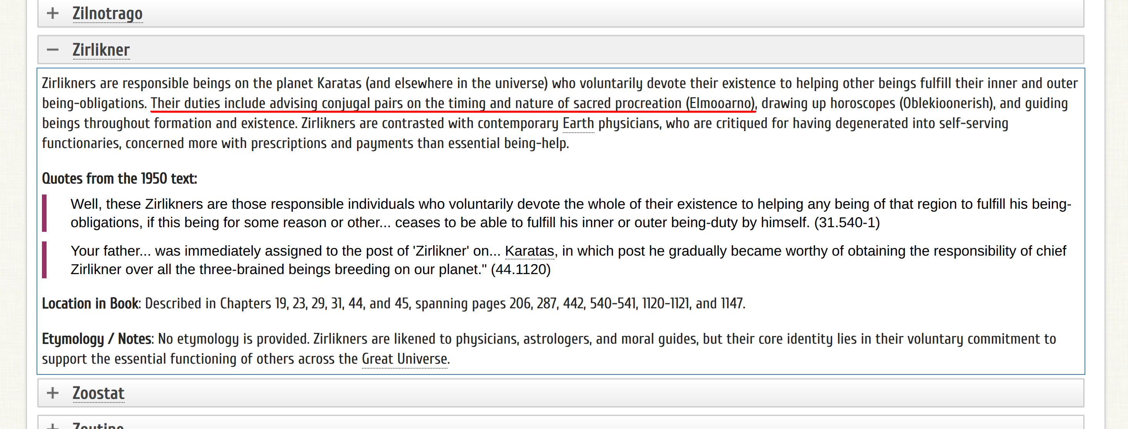The height and width of the screenshot is (429, 1128).
Task: Click the 'Location in Book' label
Action: click(90, 303)
